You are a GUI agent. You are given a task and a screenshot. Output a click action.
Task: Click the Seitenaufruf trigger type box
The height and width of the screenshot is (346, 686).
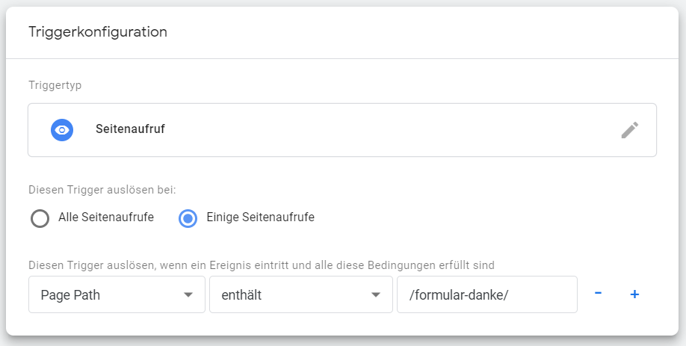pos(342,130)
